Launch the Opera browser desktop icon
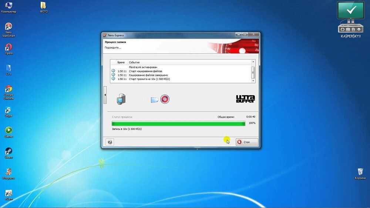 pos(8,48)
